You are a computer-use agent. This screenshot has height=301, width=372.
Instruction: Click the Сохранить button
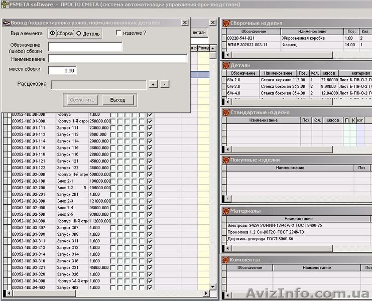tap(82, 100)
